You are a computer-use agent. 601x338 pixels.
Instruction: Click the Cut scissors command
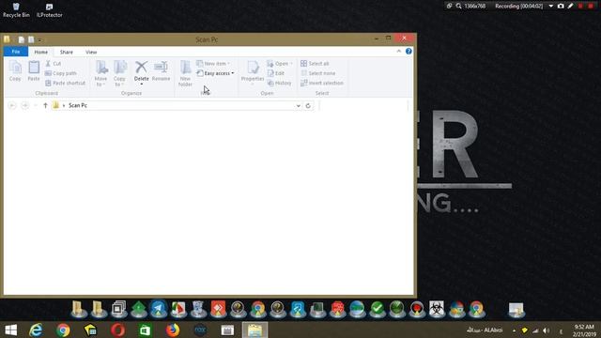click(54, 64)
